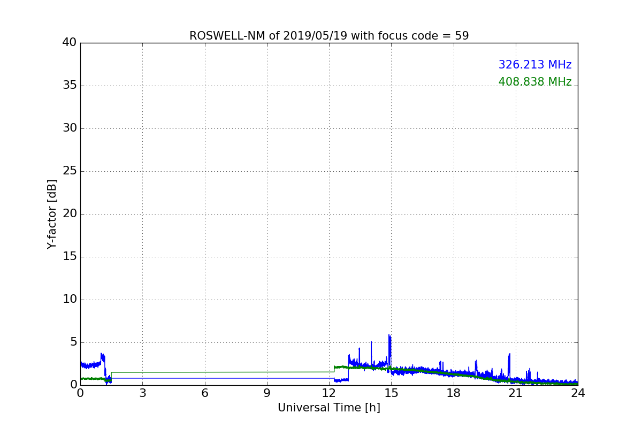Image resolution: width=642 pixels, height=428 pixels.
Task: Click the x-axis tick label "21"
Action: [x=516, y=393]
